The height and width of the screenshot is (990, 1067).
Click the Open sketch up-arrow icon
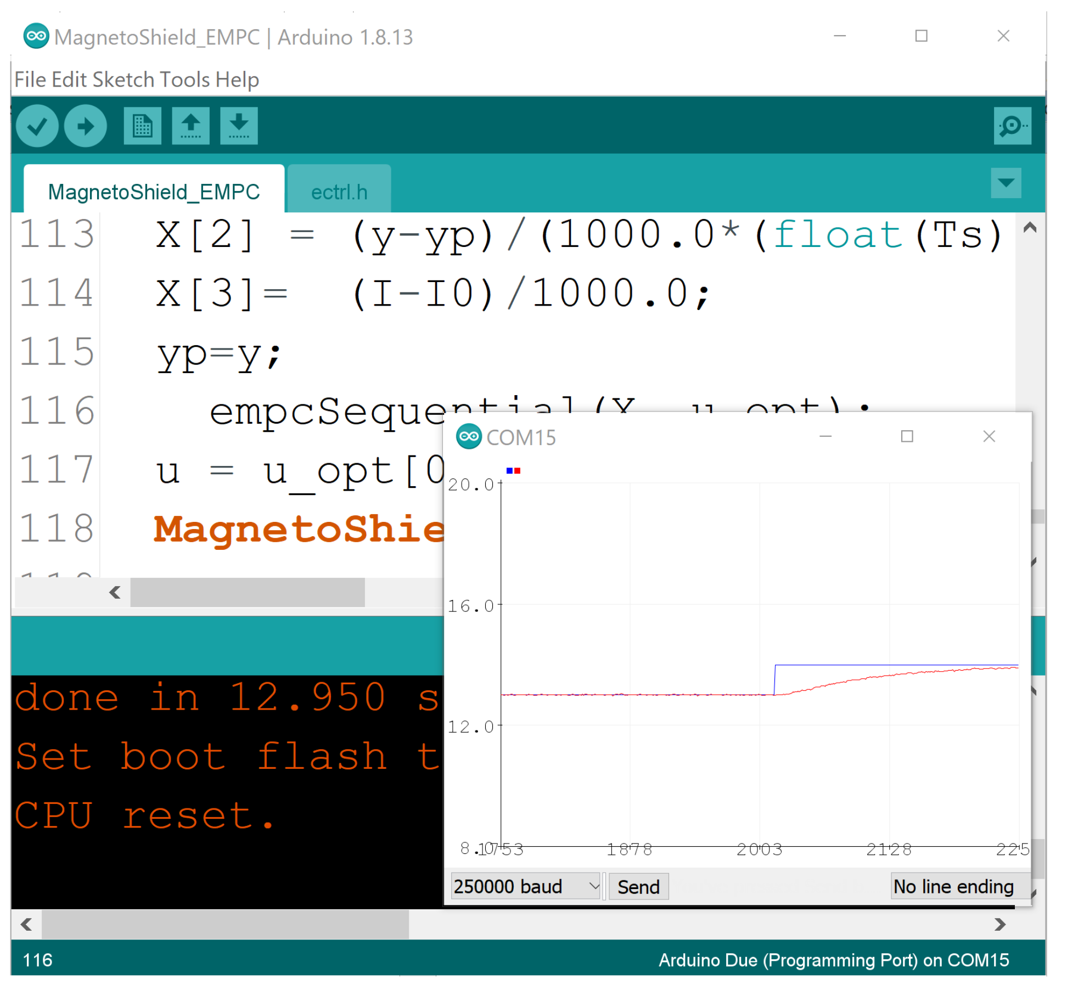click(190, 126)
